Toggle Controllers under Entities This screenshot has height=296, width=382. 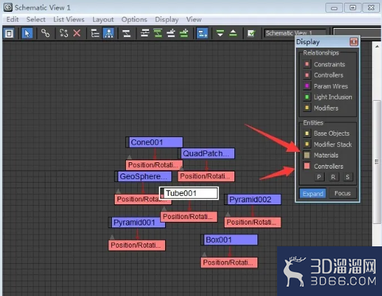[307, 166]
